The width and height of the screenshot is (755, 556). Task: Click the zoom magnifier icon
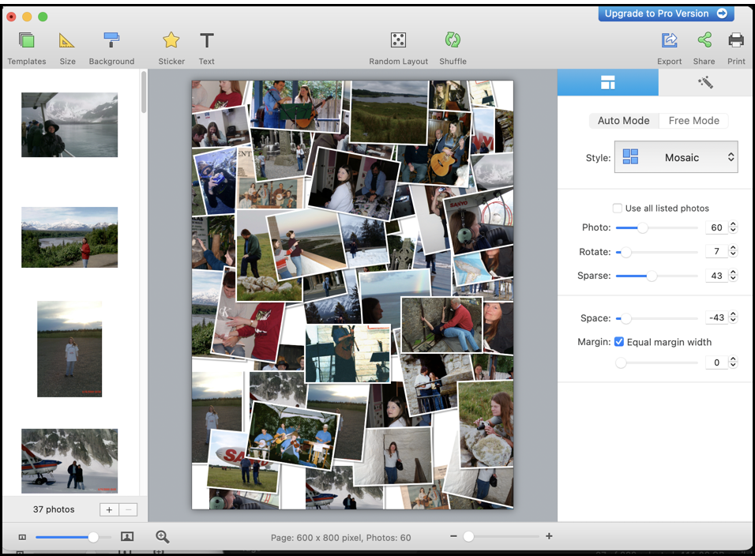coord(162,537)
